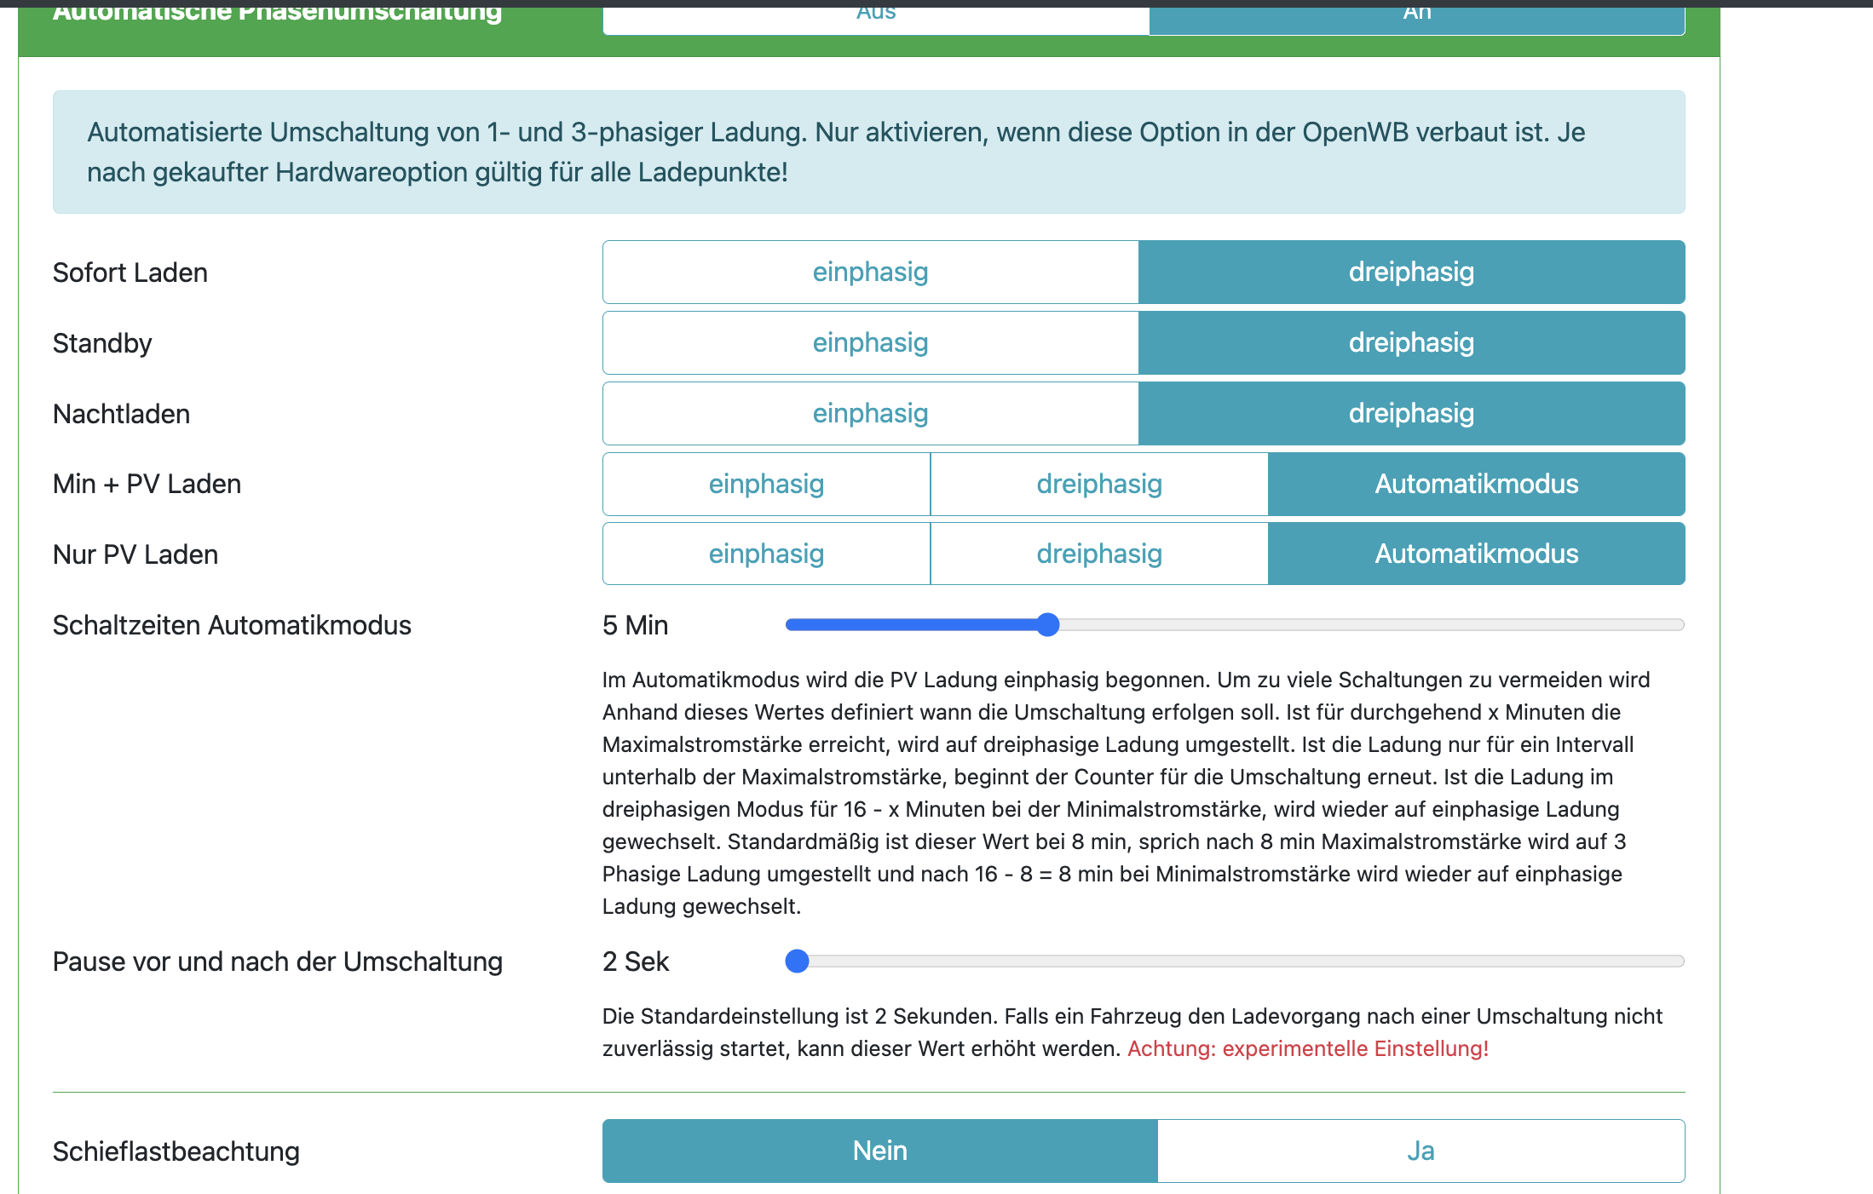Click the Schaltzeiten slider track's right end
This screenshot has height=1194, width=1873.
pyautogui.click(x=1677, y=625)
